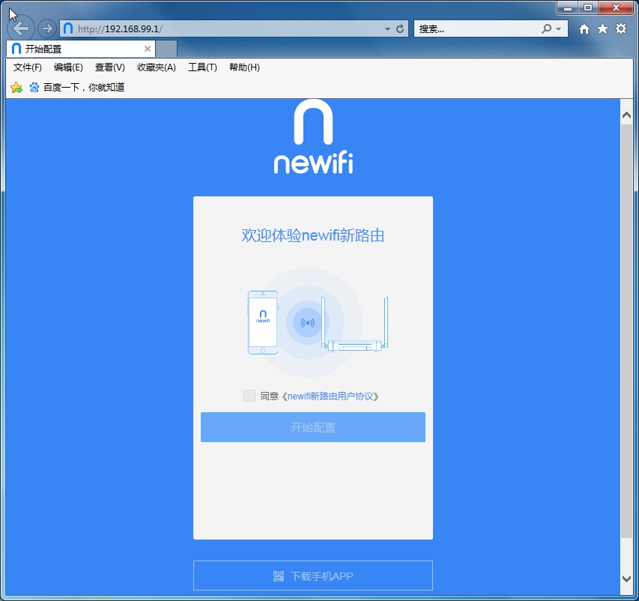Click the vertical scrollbar thumb
Screen dimensions: 639x601
pyautogui.click(x=627, y=331)
